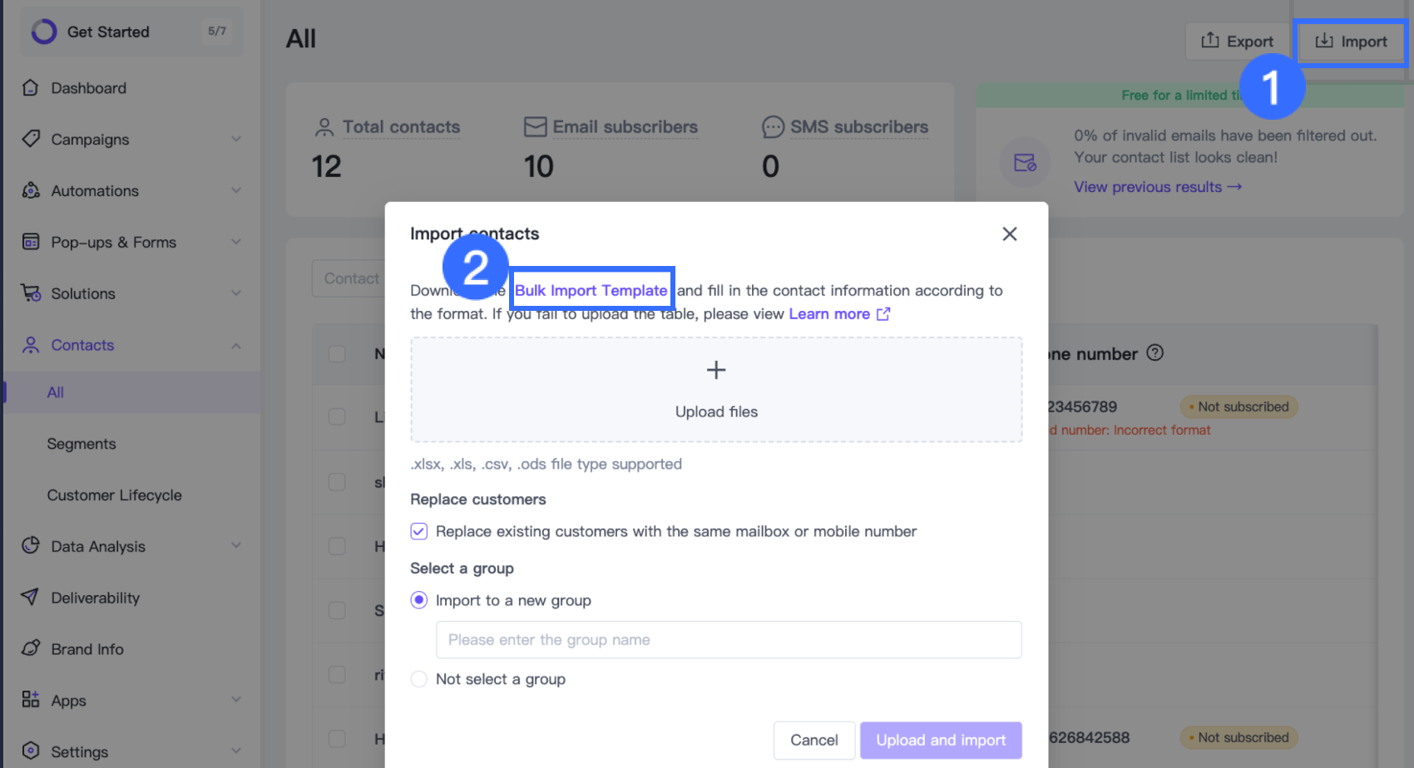Close the Import contacts dialog
Viewport: 1414px width, 768px height.
pos(1010,234)
